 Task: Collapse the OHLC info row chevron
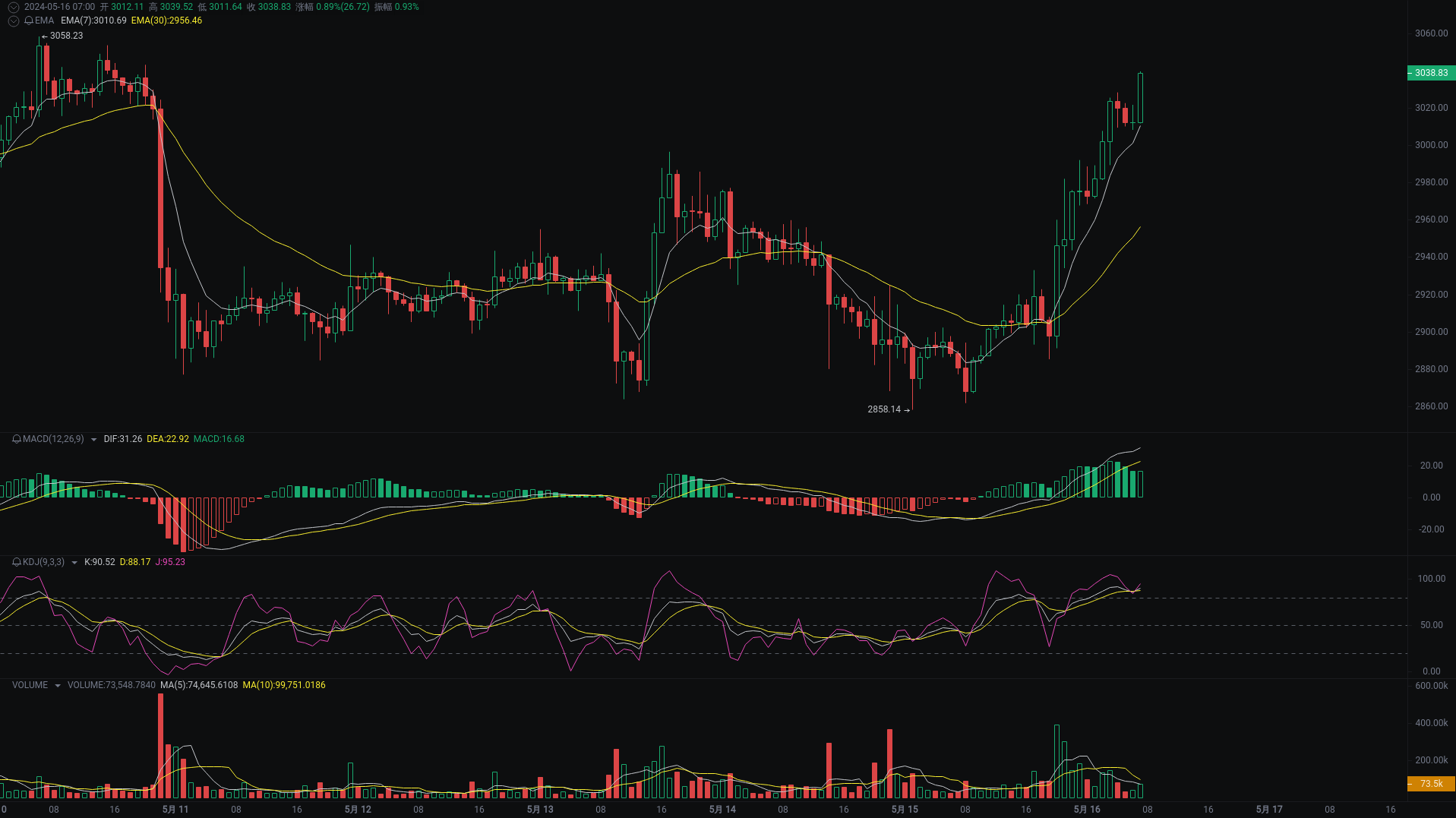pos(13,6)
